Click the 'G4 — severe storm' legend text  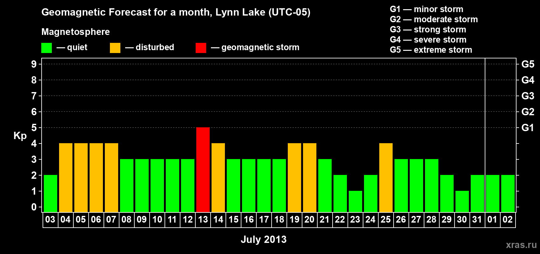point(428,40)
